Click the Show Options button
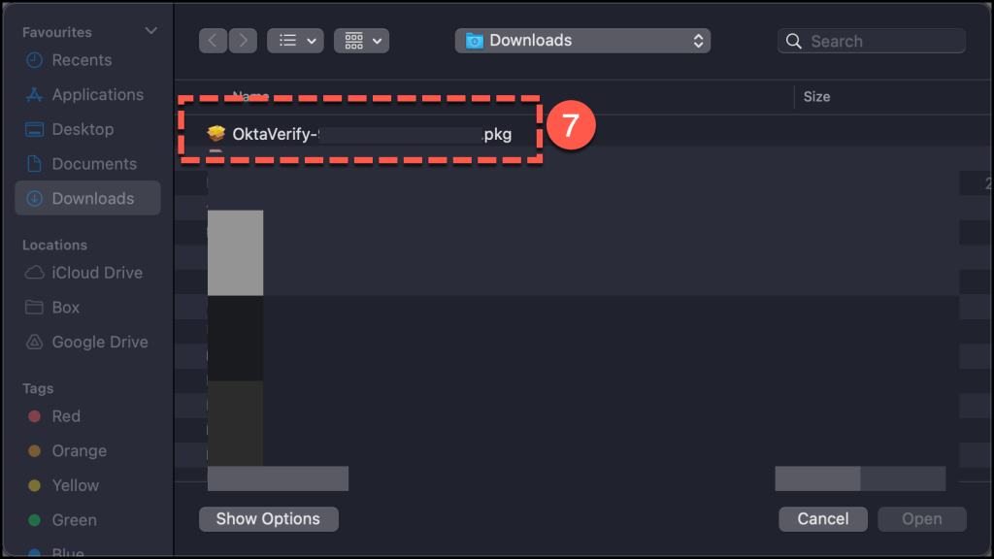 268,519
